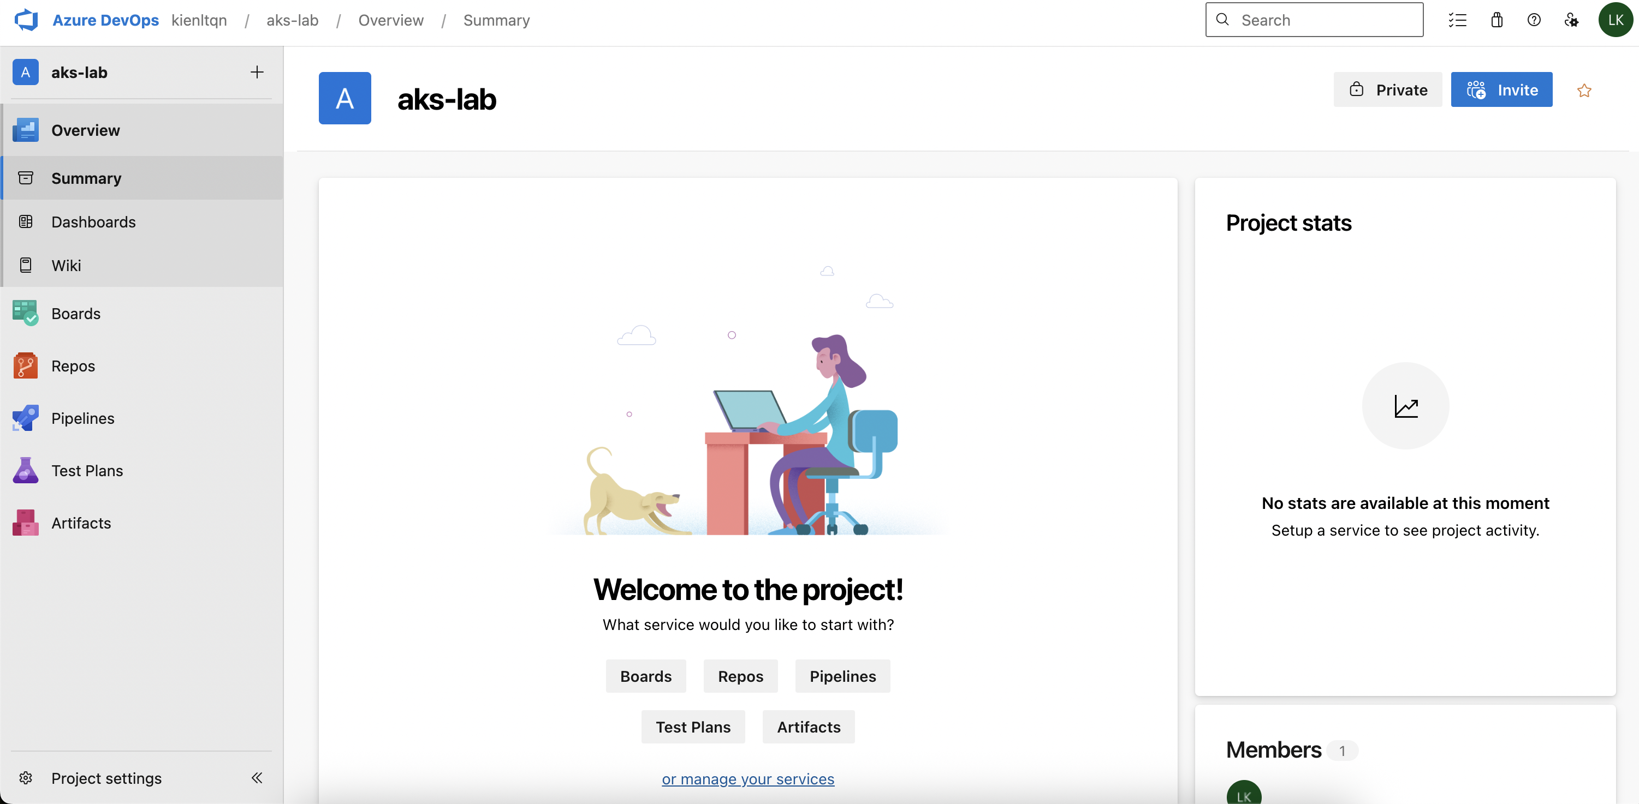Click the Artifacts icon in sidebar
This screenshot has width=1639, height=804.
point(26,523)
